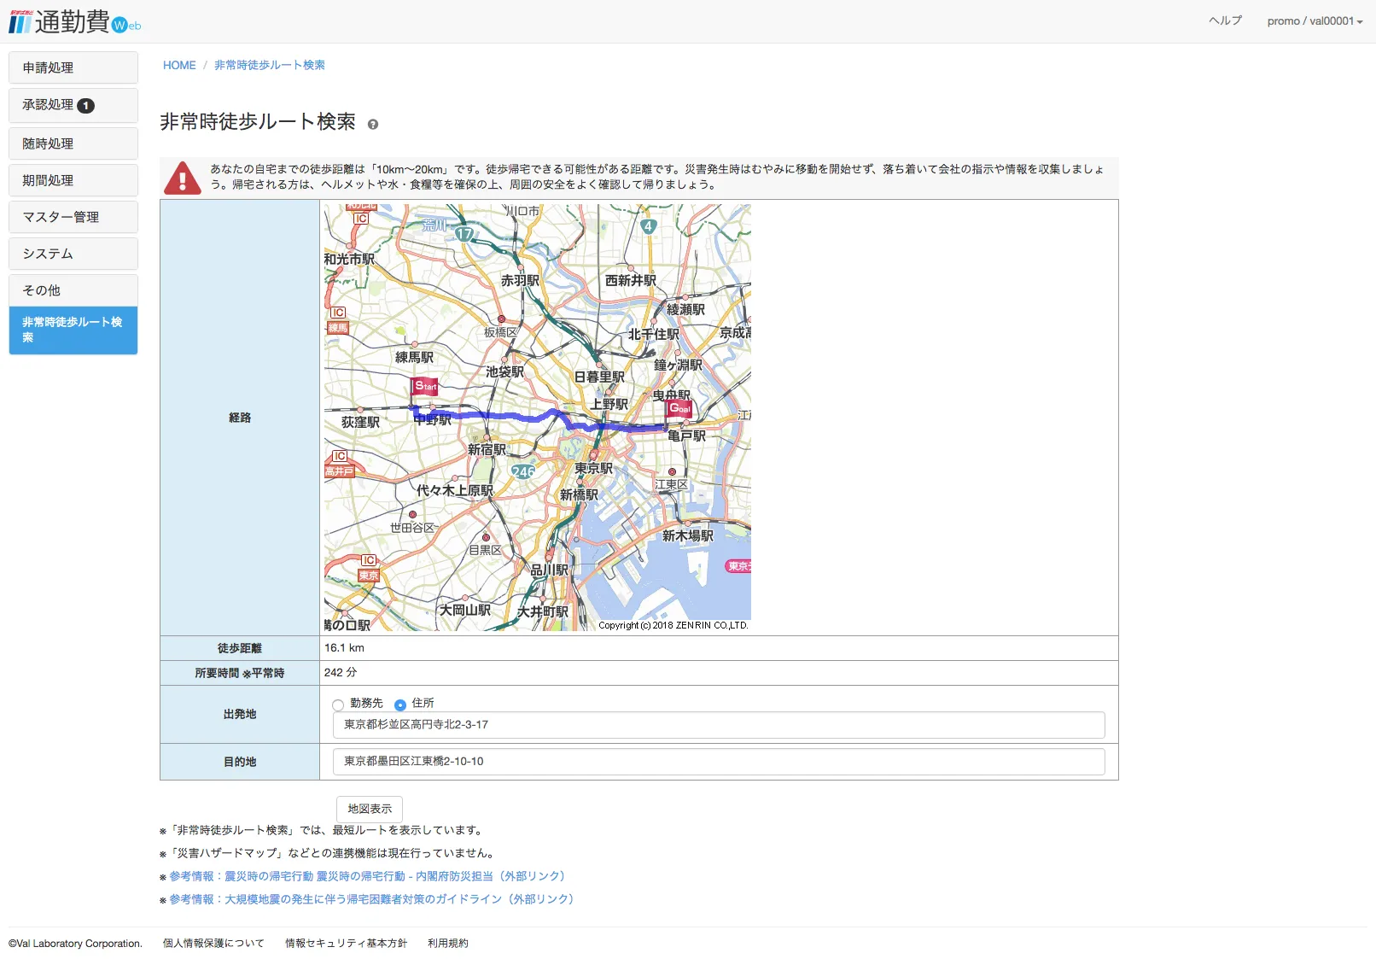Click the help question mark beside page title
1376x959 pixels.
(373, 125)
